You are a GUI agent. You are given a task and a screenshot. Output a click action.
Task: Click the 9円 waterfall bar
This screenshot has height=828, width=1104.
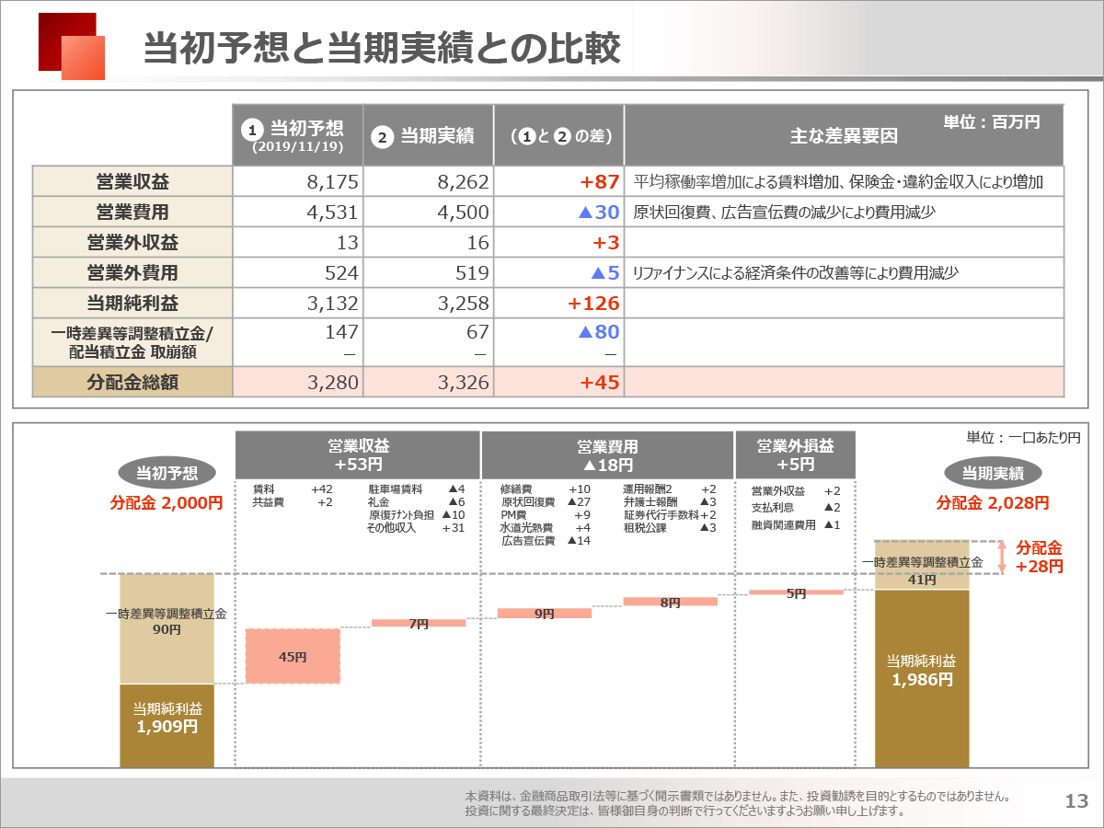[x=545, y=613]
